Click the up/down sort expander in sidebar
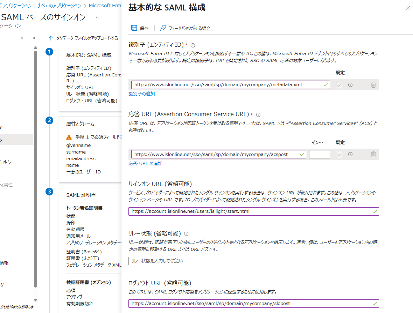The height and width of the screenshot is (313, 413). 22,38
